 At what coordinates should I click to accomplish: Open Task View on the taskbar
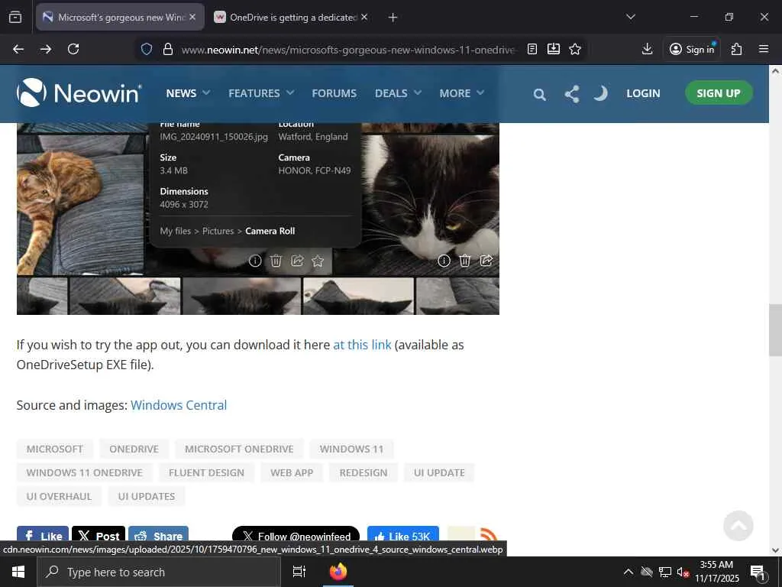(299, 572)
